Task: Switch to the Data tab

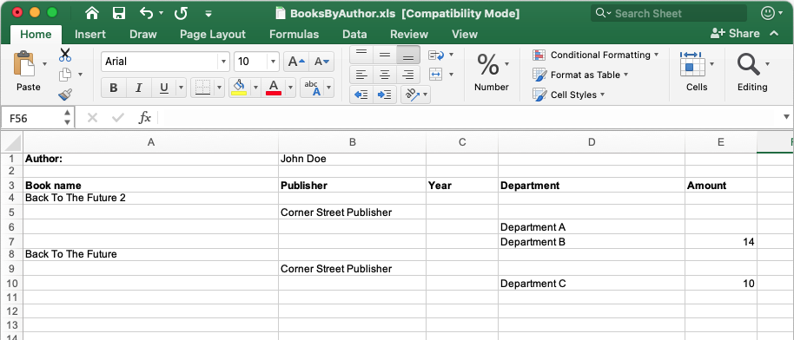Action: click(354, 35)
